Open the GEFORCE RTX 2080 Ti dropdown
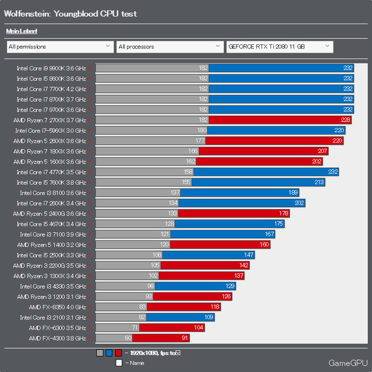 point(280,47)
